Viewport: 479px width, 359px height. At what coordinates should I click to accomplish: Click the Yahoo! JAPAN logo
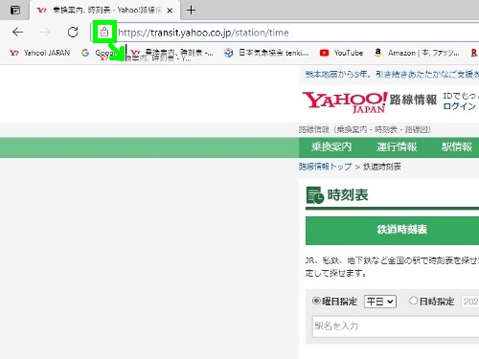345,102
